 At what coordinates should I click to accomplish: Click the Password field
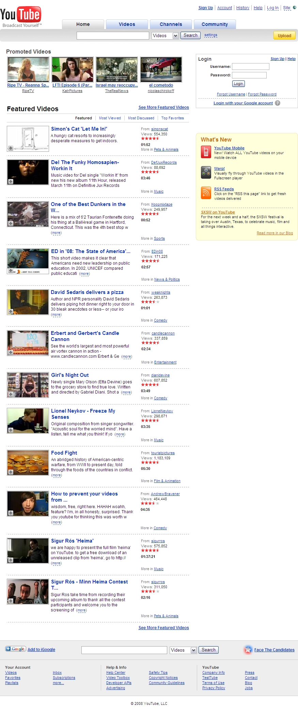[x=249, y=75]
